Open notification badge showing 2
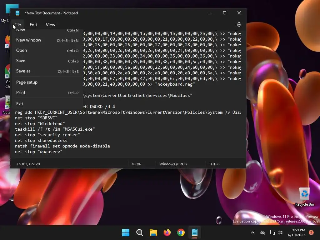 click(x=311, y=232)
